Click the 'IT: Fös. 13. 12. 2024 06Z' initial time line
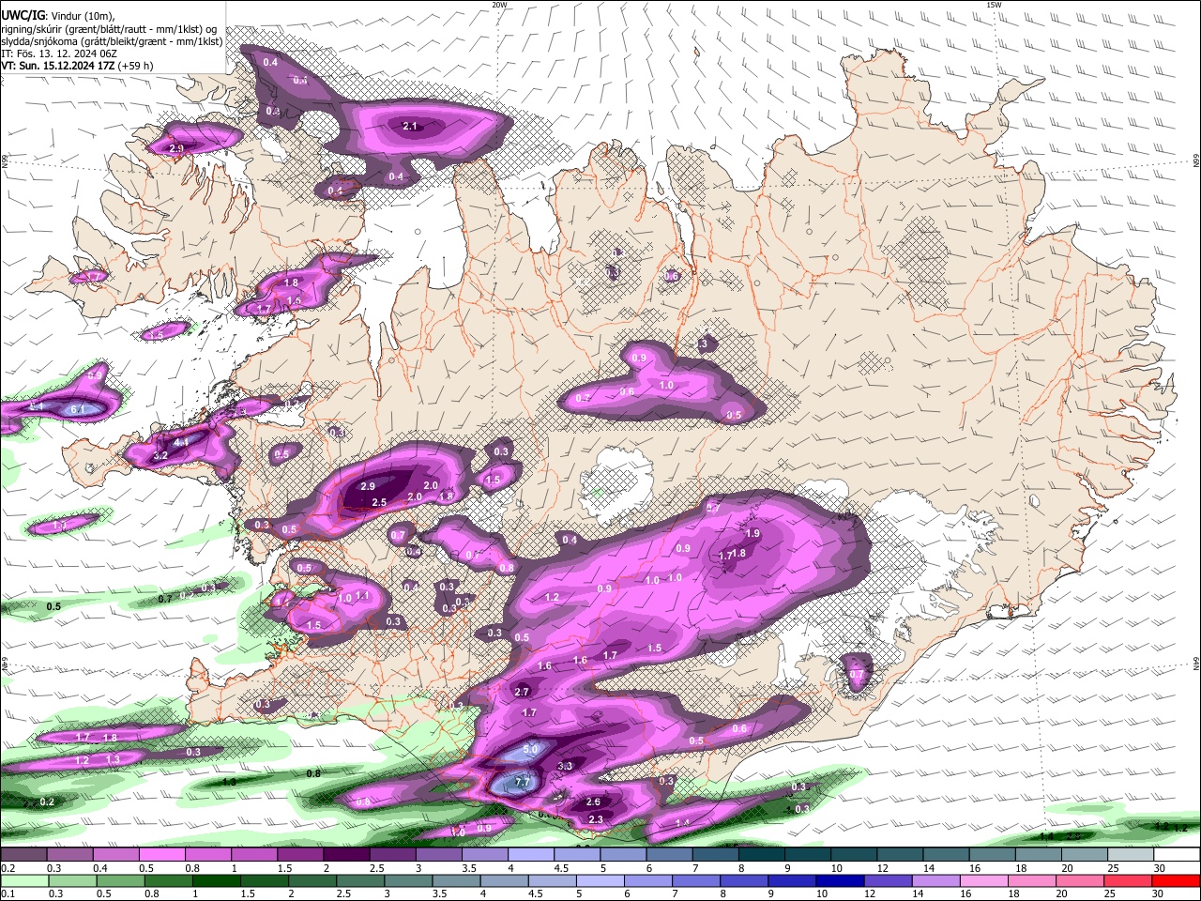Viewport: 1201px width, 901px height. (x=58, y=53)
